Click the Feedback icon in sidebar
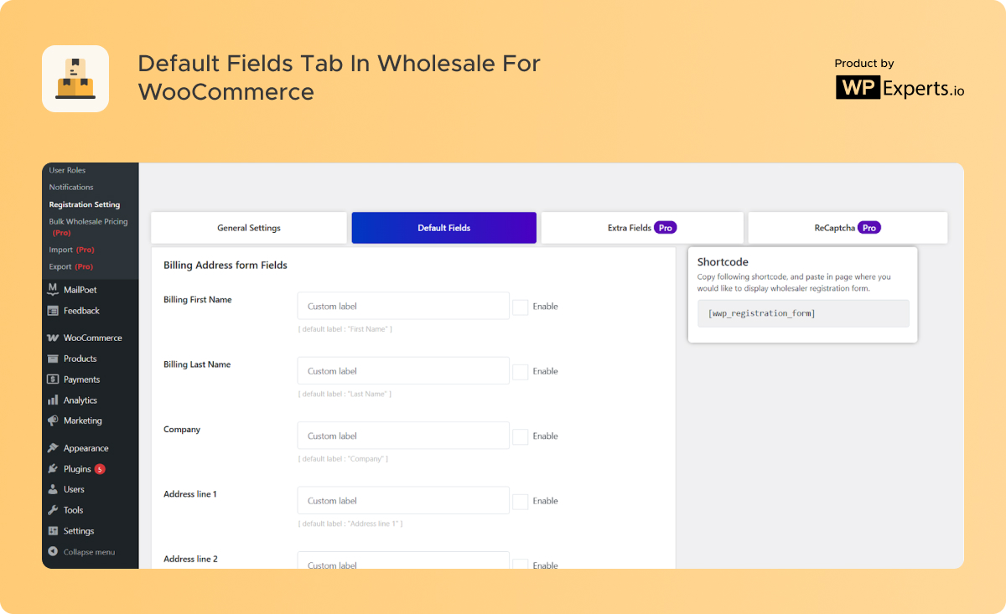This screenshot has width=1006, height=614. click(x=53, y=311)
